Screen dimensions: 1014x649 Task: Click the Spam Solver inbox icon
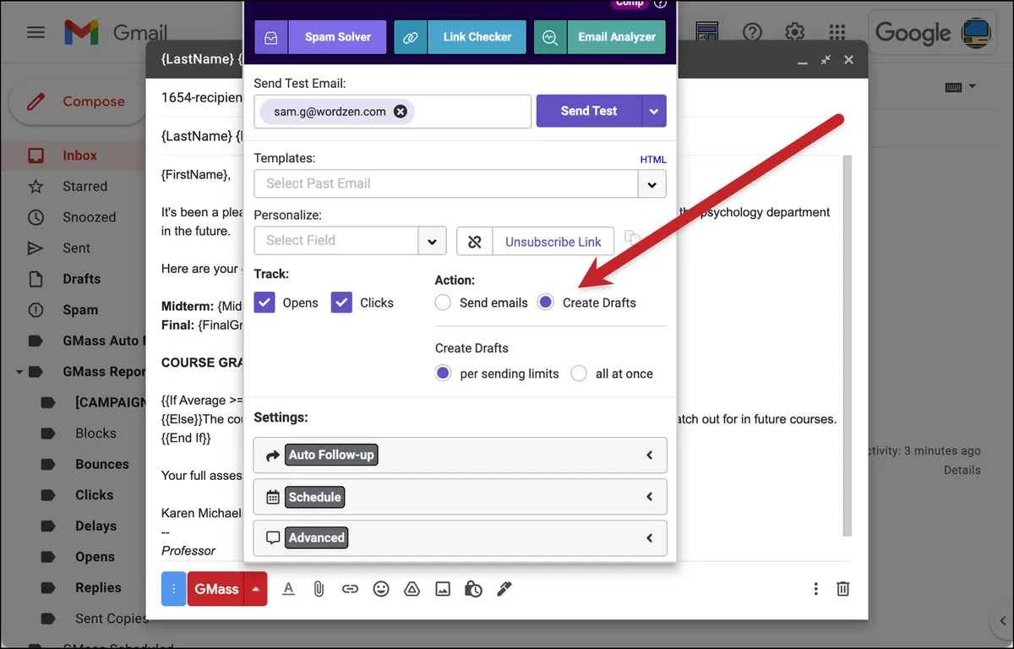271,37
